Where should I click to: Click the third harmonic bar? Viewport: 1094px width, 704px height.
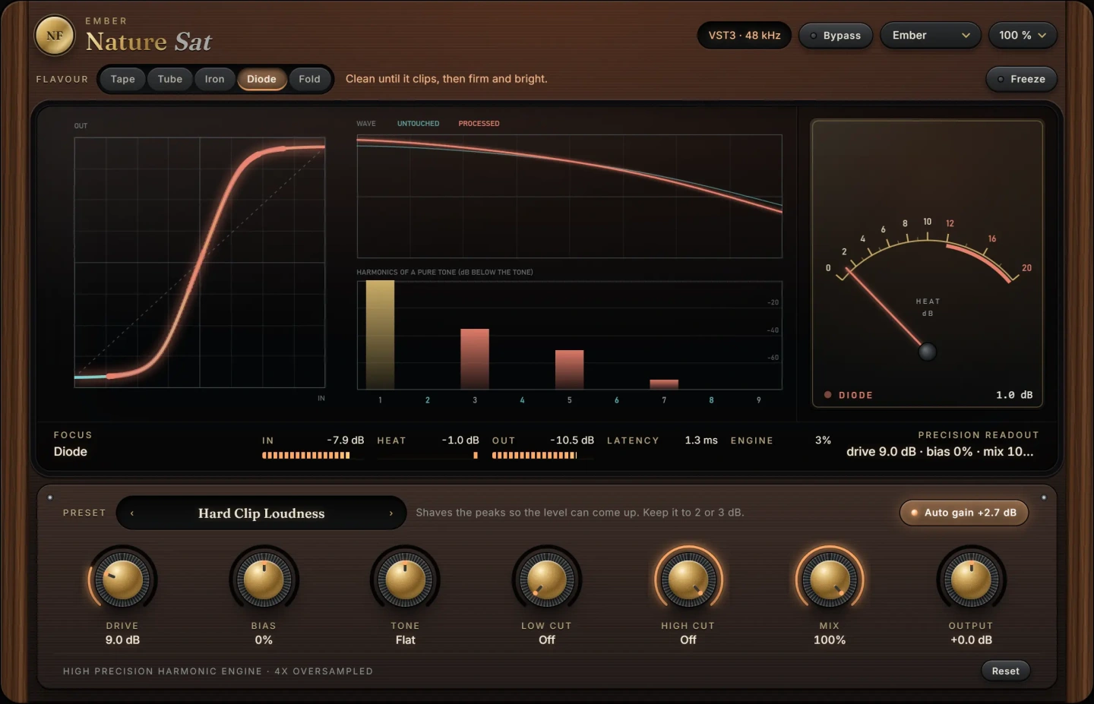[475, 359]
